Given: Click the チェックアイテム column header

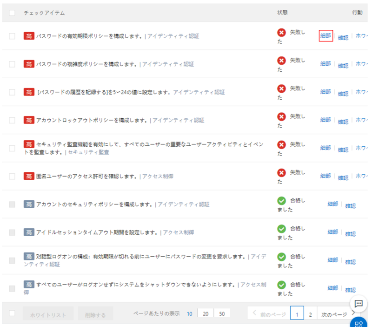Looking at the screenshot, I should (x=44, y=13).
